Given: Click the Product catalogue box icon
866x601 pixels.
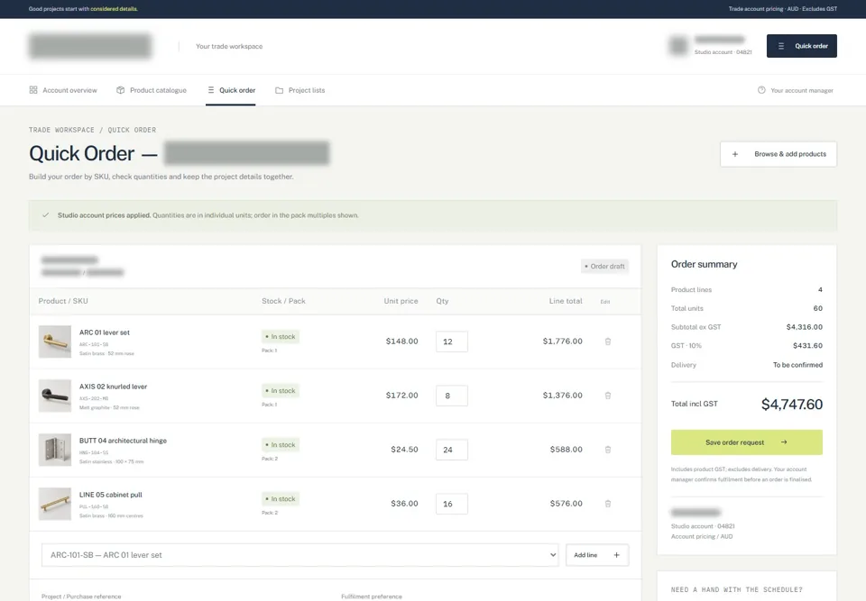Looking at the screenshot, I should coord(120,90).
